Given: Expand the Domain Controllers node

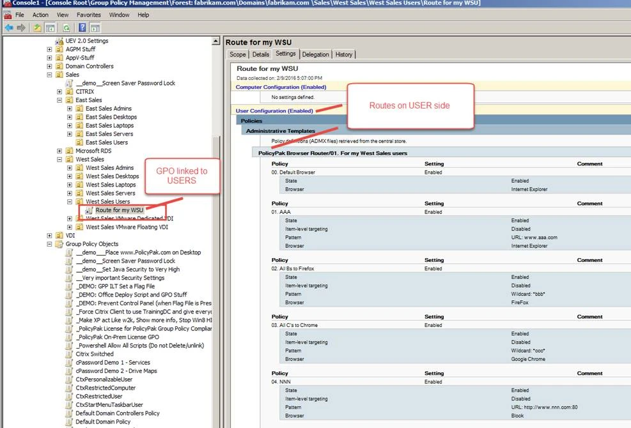Looking at the screenshot, I should pyautogui.click(x=50, y=66).
